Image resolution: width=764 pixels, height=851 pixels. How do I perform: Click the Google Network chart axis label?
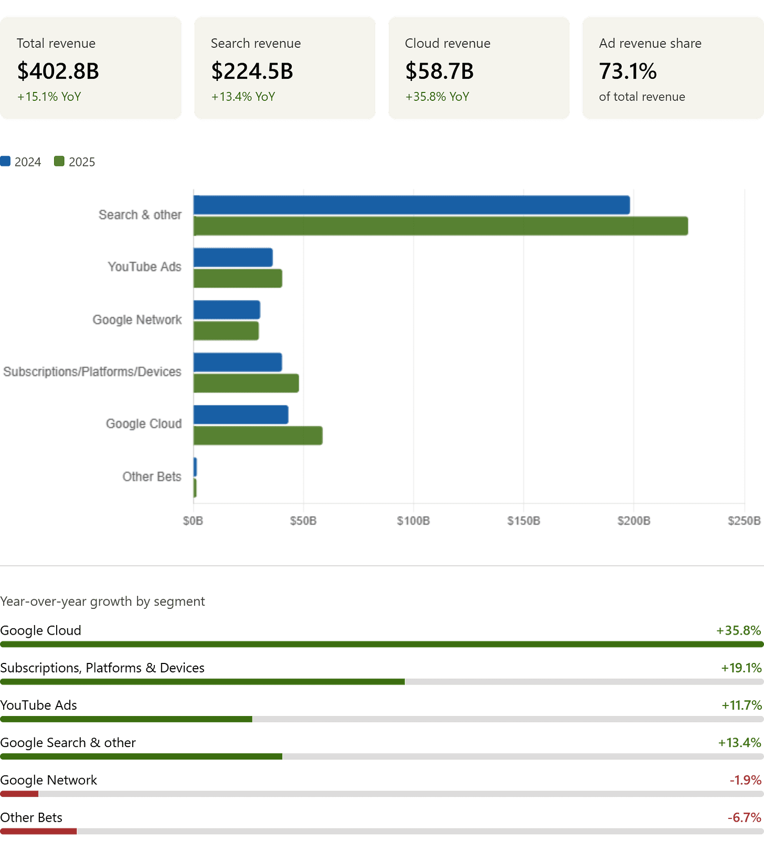pyautogui.click(x=137, y=320)
